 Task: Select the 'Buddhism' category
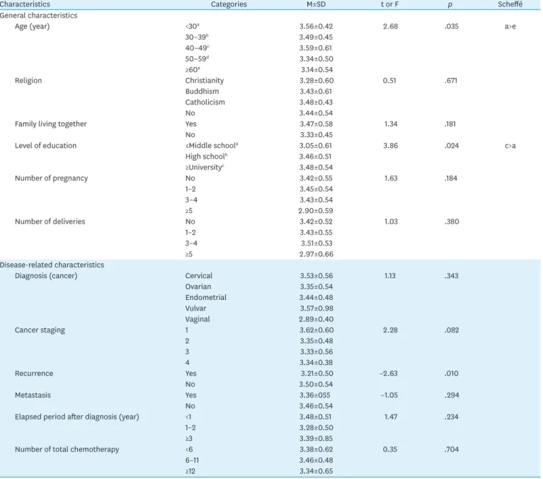[x=202, y=91]
